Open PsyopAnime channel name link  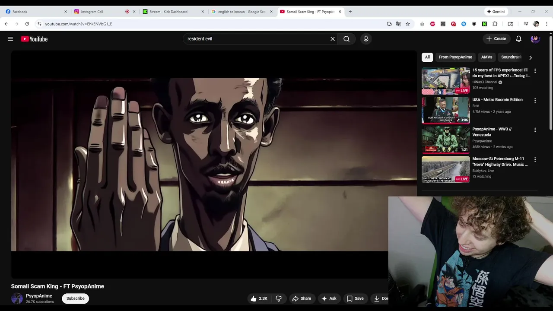click(x=39, y=296)
